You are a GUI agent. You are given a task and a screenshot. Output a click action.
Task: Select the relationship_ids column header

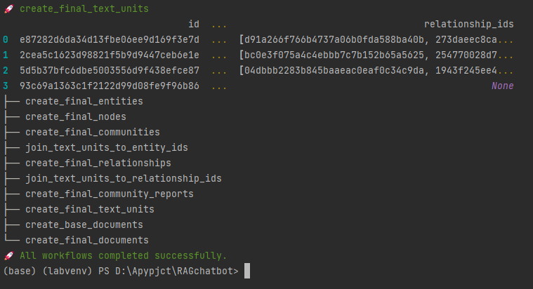coord(469,24)
